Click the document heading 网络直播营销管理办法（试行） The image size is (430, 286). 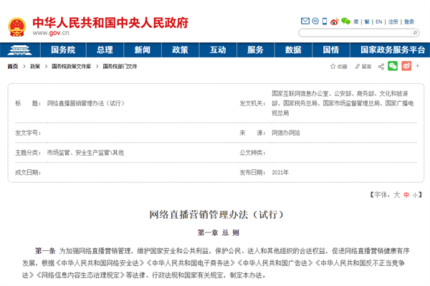click(x=216, y=215)
